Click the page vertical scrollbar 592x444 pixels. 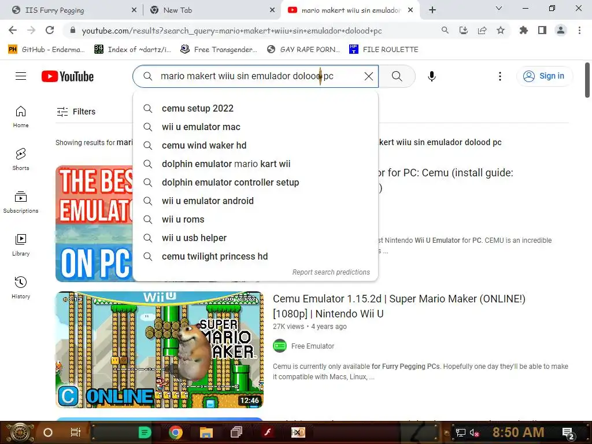pos(587,80)
